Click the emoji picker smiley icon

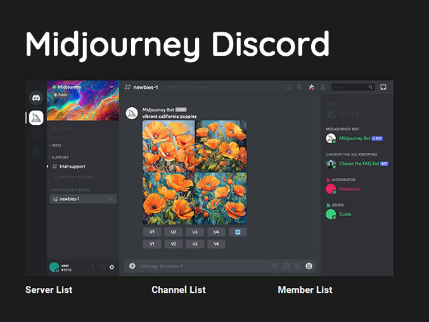309,266
